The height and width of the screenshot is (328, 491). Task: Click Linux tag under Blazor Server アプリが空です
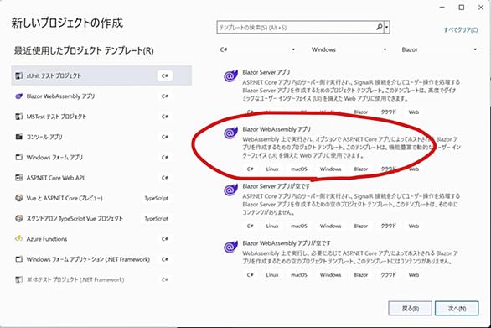click(272, 226)
